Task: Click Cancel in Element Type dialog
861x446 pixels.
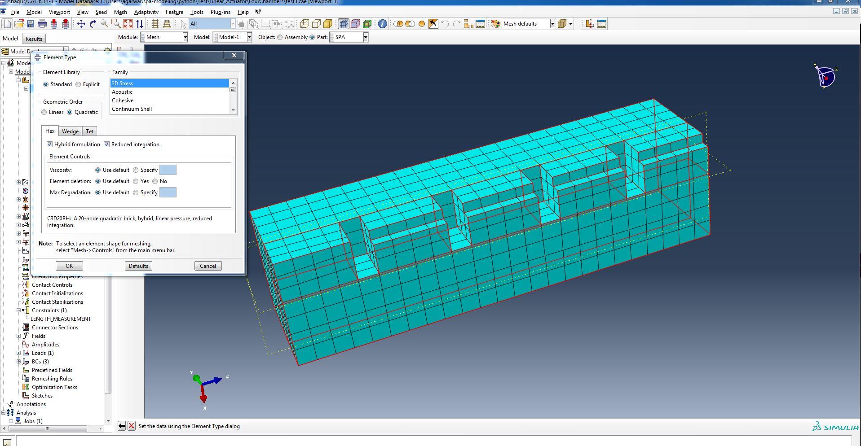Action: tap(208, 266)
